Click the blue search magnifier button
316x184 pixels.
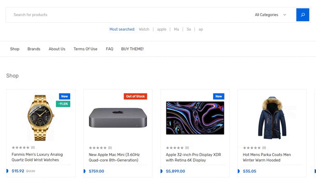click(303, 15)
